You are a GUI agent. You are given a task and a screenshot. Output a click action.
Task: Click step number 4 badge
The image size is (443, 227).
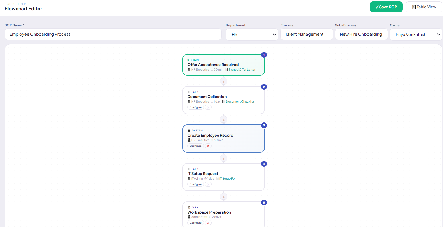[264, 164]
